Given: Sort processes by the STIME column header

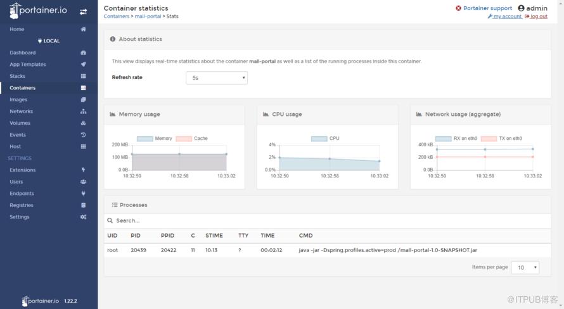Looking at the screenshot, I should 214,236.
